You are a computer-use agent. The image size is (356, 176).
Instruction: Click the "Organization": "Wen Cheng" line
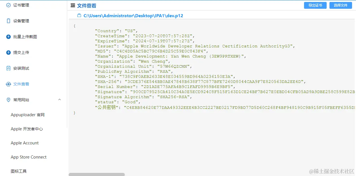133,61
